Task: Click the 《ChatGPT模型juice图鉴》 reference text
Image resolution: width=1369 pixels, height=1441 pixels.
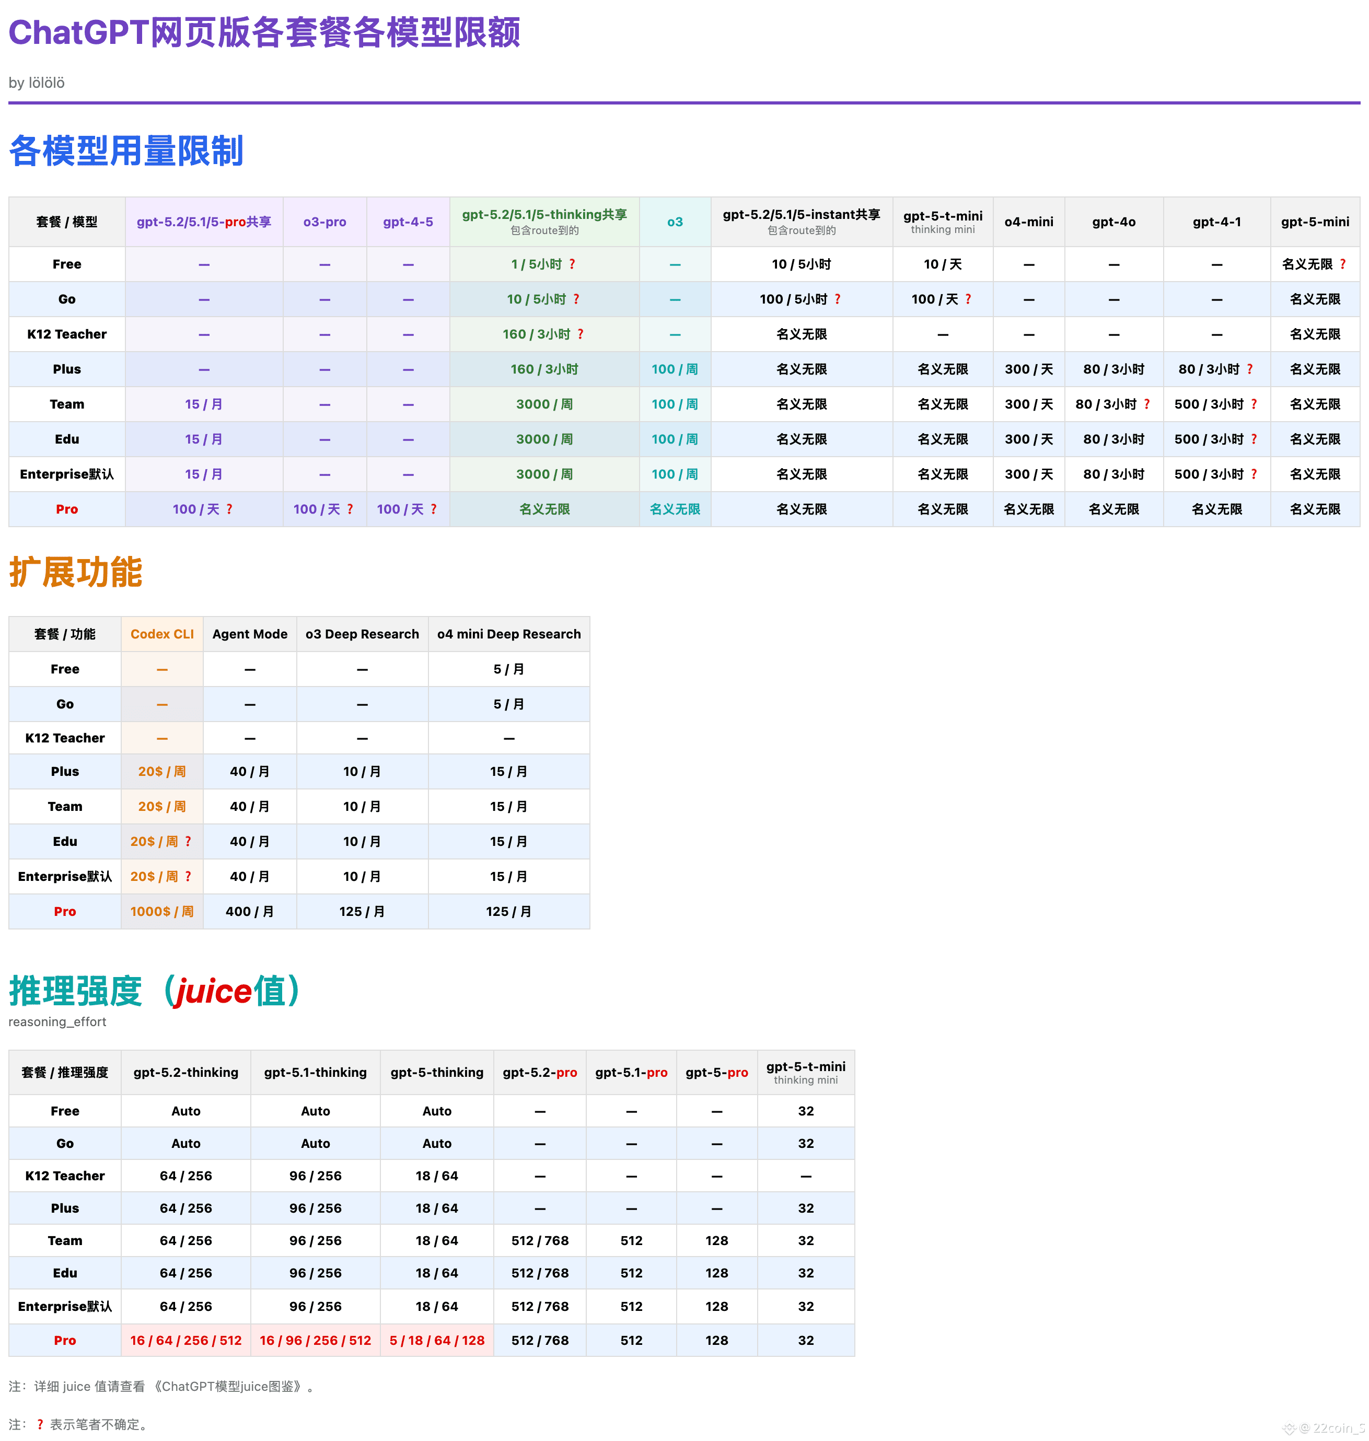Action: (x=229, y=1386)
